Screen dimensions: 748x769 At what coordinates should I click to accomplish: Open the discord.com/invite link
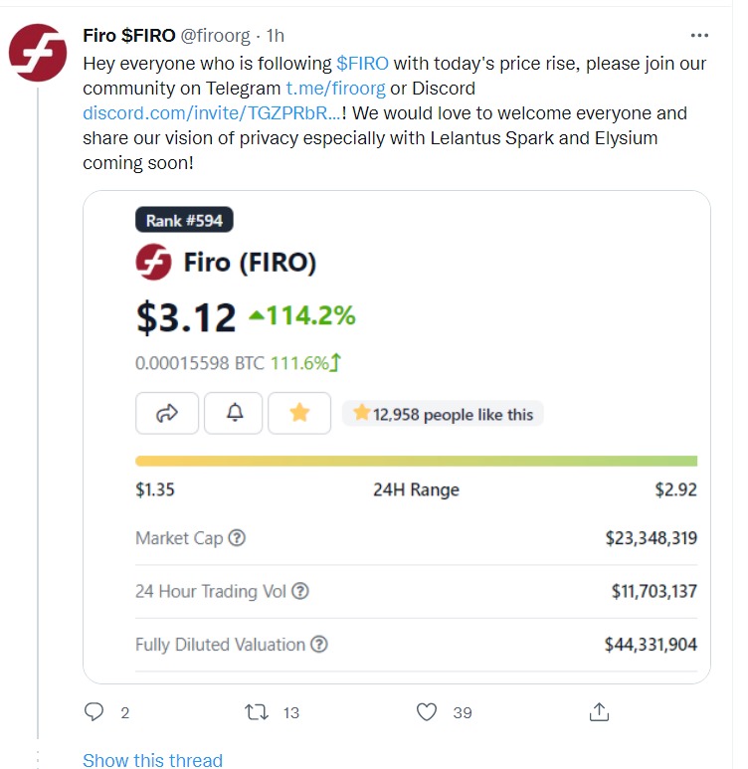point(212,113)
